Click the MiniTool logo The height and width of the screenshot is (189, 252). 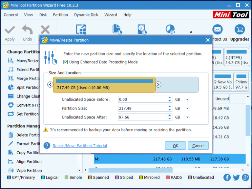tap(231, 15)
